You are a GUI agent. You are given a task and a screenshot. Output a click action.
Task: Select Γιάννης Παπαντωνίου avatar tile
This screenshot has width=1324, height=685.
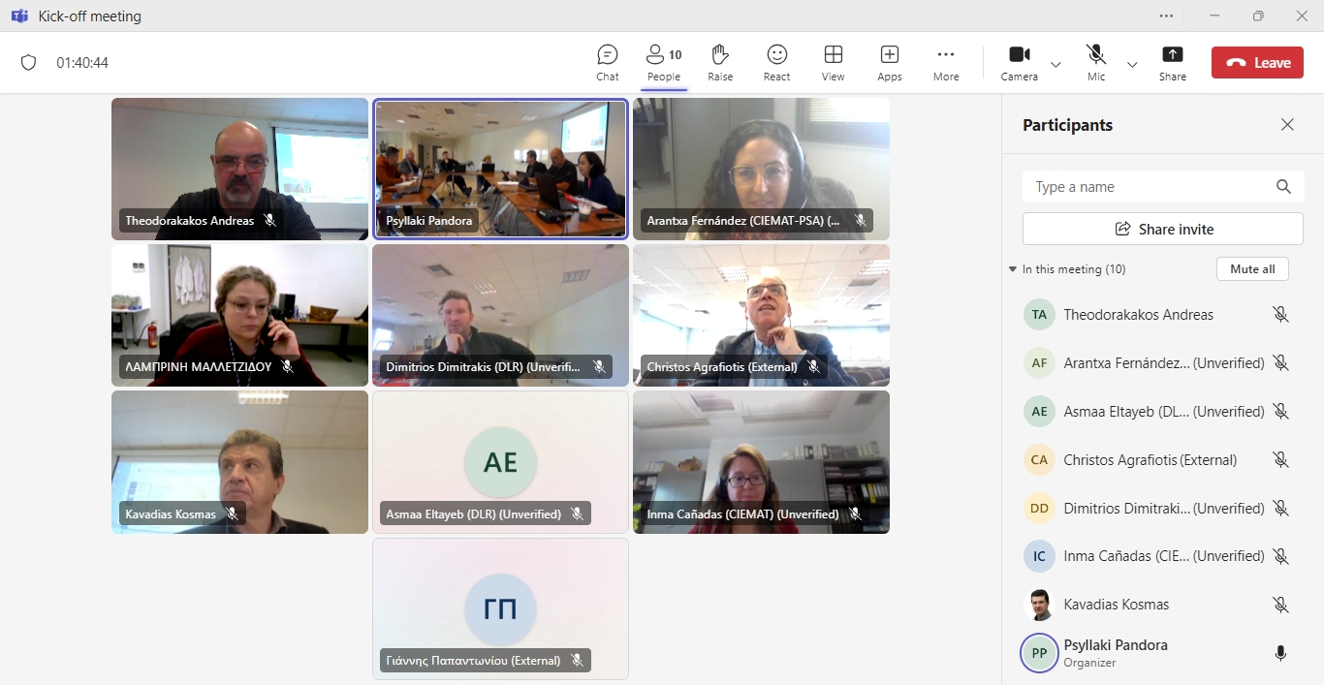(x=500, y=608)
